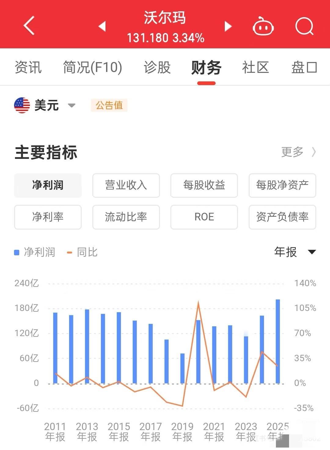Tap the 140% axis value
Screen dimensions: 330x450
(305, 283)
